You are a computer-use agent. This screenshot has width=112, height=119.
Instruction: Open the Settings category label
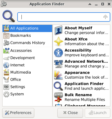(18, 87)
